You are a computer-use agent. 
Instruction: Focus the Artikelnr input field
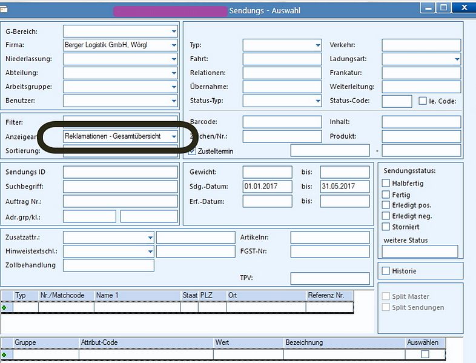(330, 238)
